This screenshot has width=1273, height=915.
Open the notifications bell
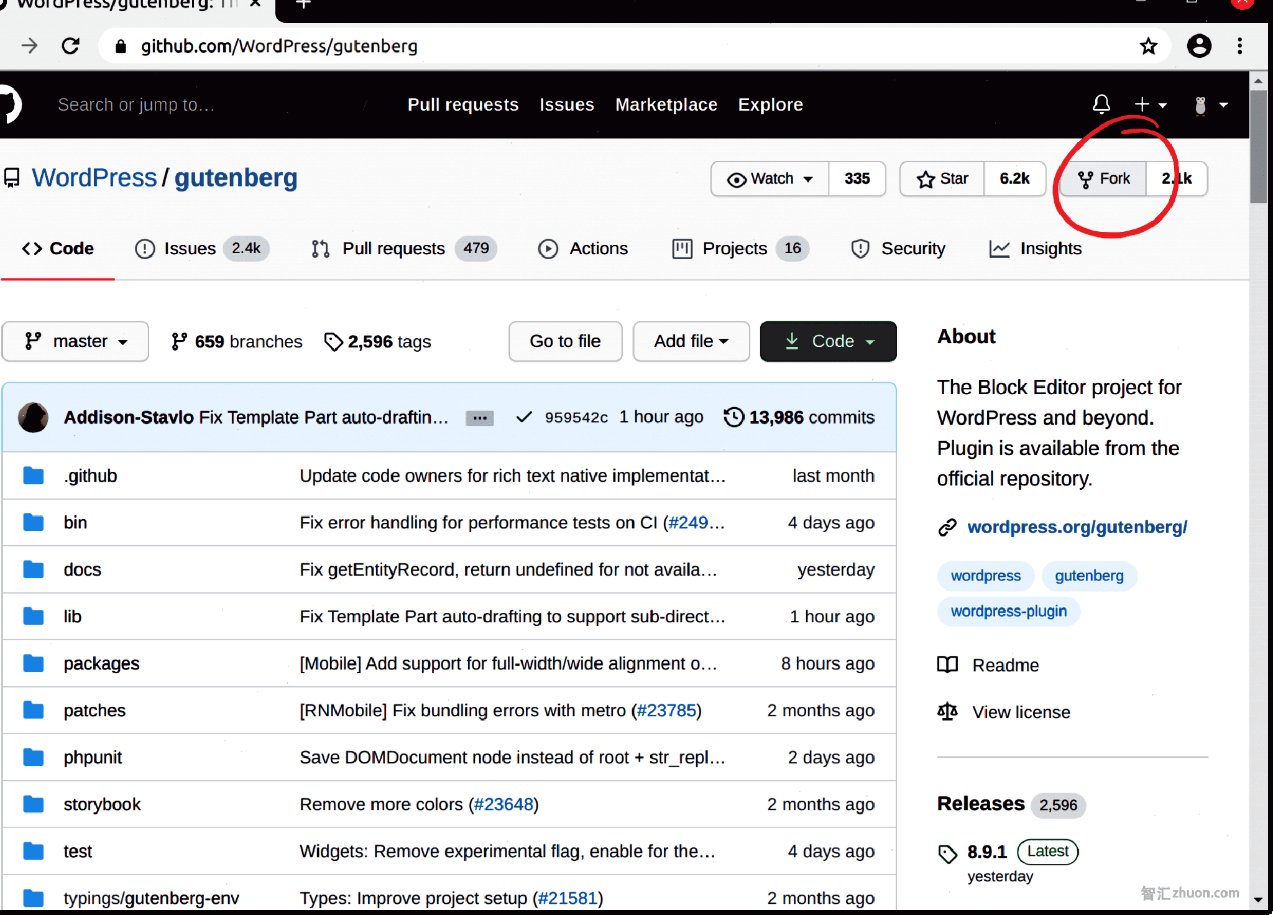(1101, 104)
